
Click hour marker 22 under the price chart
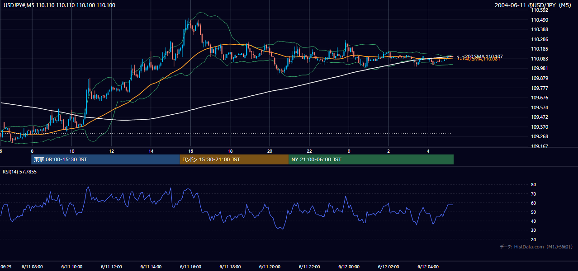[309, 150]
